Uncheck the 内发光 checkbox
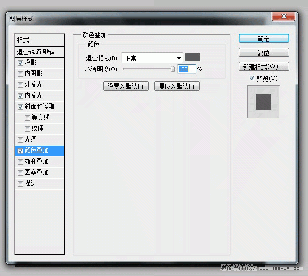This screenshot has height=276, width=308. point(20,96)
